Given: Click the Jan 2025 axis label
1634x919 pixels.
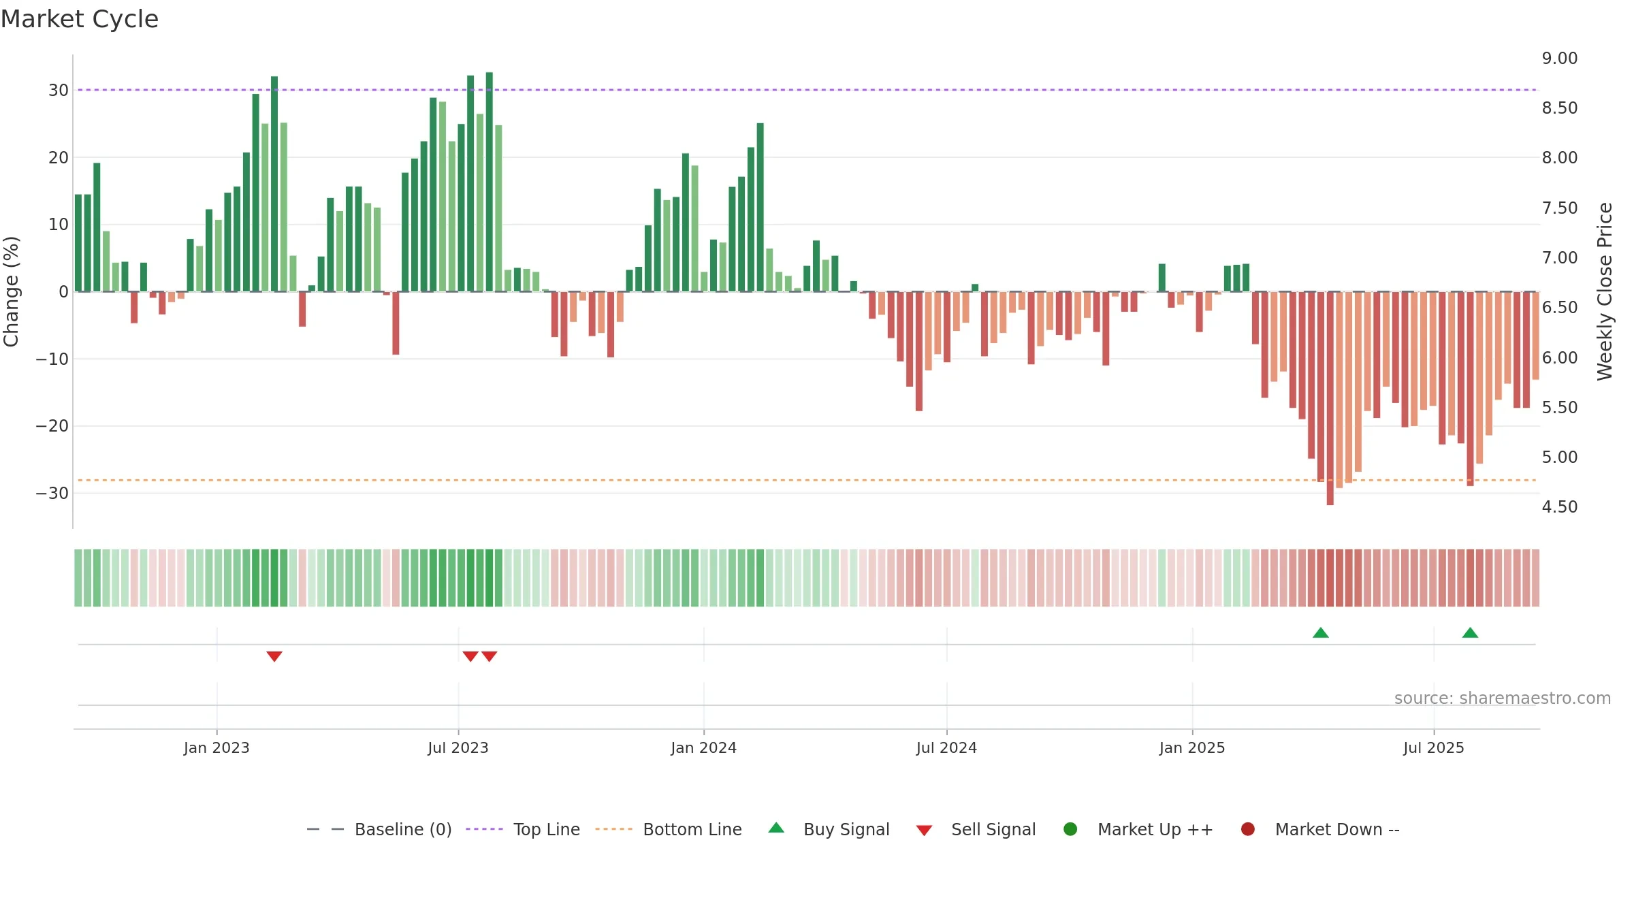Looking at the screenshot, I should pos(1192,747).
